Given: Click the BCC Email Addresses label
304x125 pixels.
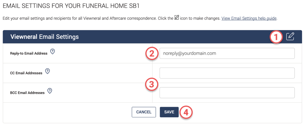Looking at the screenshot, I should point(27,93).
